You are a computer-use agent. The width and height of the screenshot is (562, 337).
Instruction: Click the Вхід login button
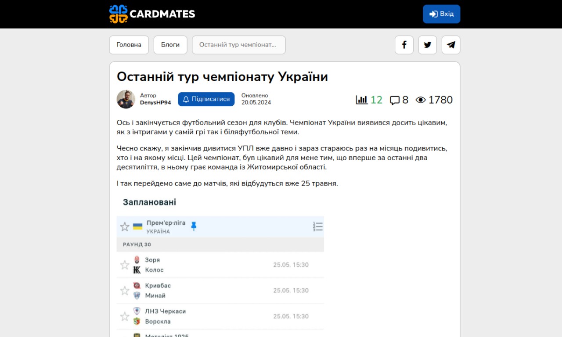point(441,14)
